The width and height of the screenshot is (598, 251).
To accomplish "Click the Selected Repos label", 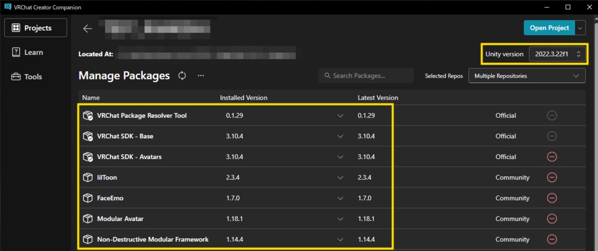I will coord(444,76).
